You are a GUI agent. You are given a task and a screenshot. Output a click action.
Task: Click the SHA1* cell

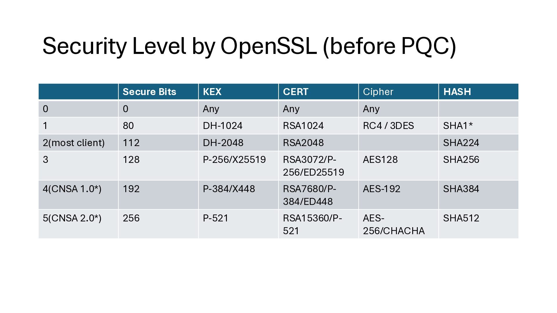point(458,126)
